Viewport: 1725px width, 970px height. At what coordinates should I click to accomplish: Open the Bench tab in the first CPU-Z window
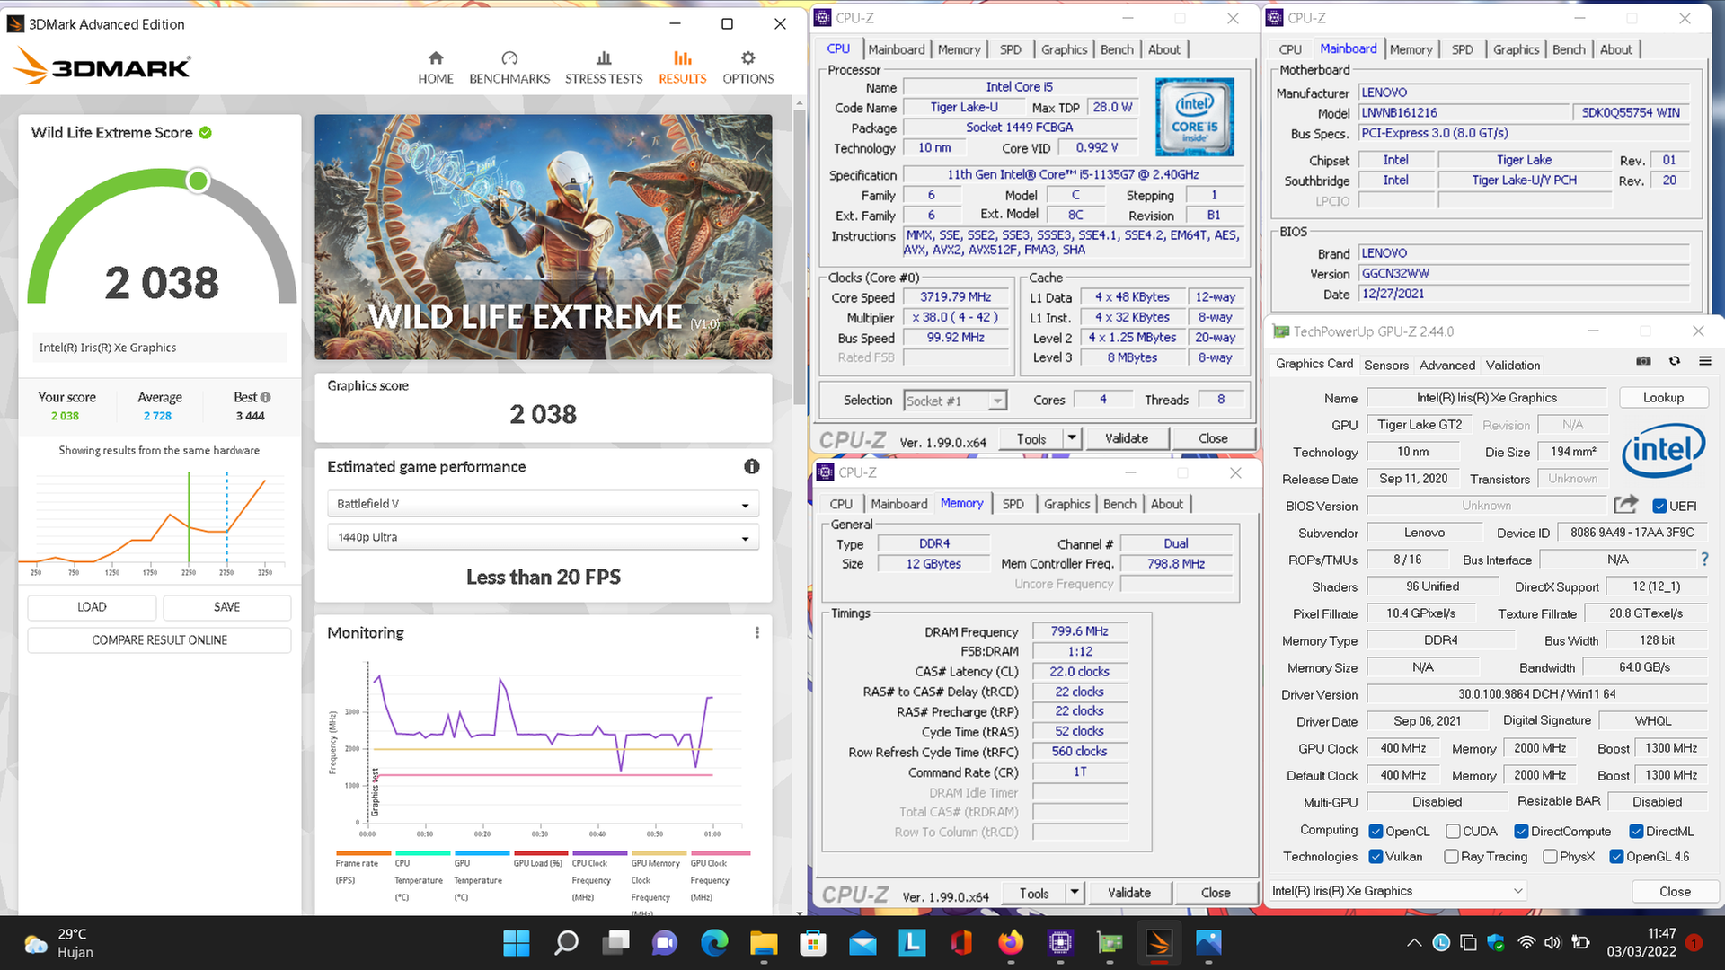[1117, 49]
